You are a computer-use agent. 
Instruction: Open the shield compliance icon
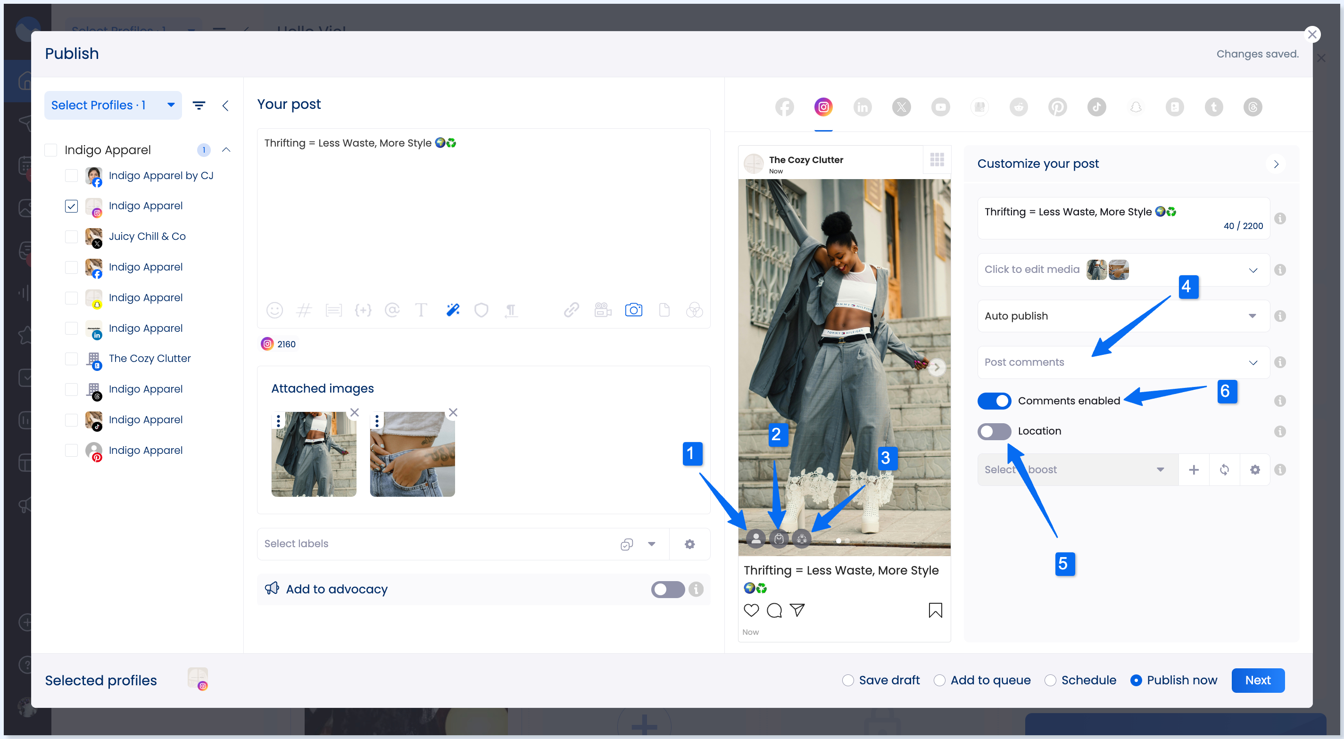[x=481, y=310]
